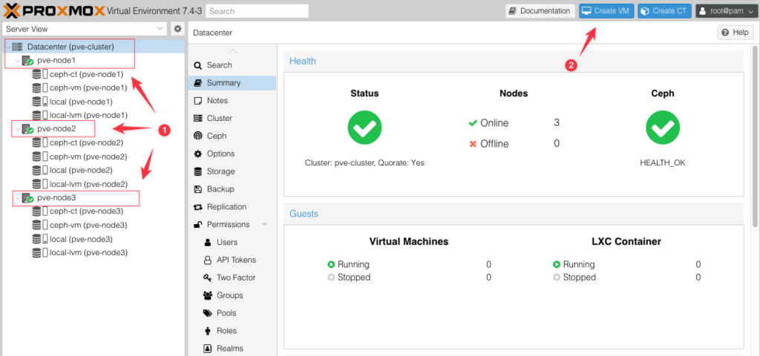Click the Proxmox logo
Viewport: 760px width, 356px height.
tap(53, 10)
